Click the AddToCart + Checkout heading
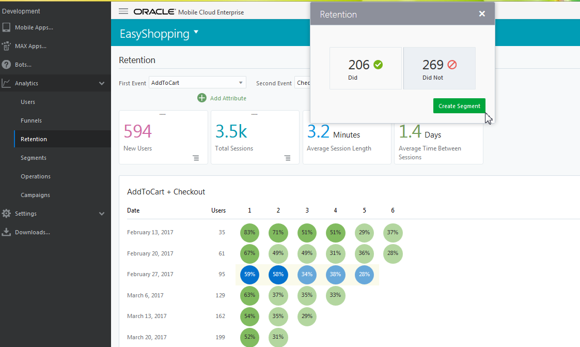580x347 pixels. click(166, 192)
